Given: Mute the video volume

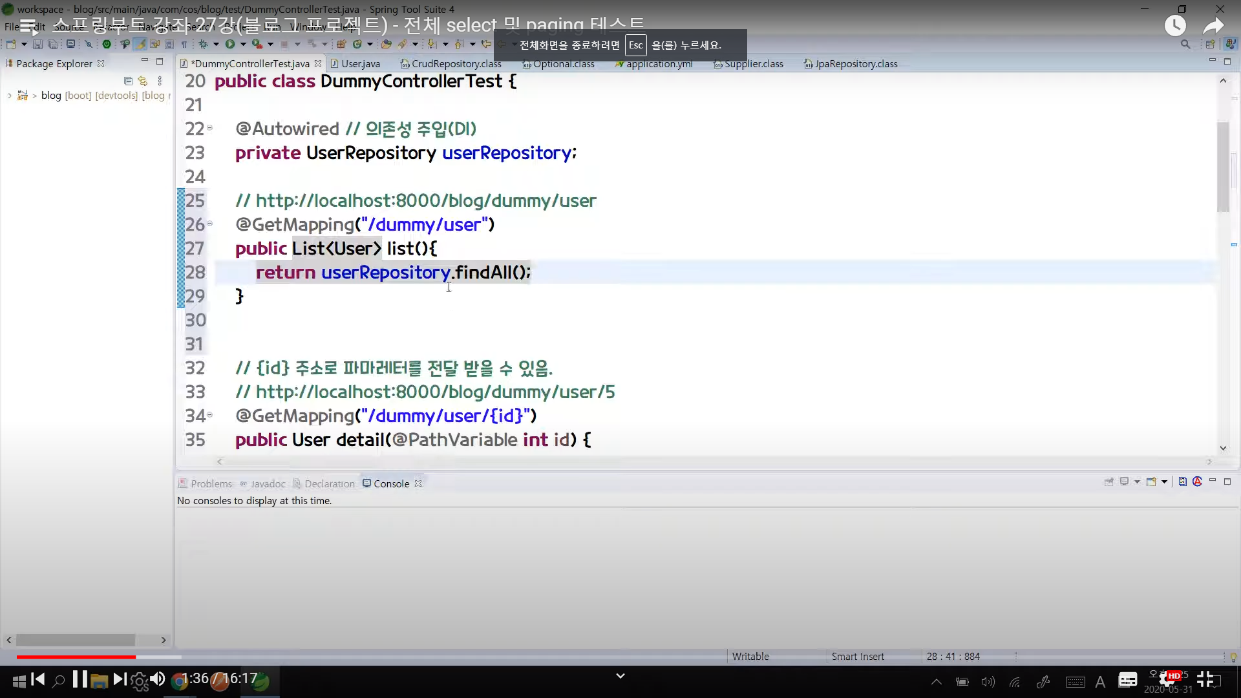Looking at the screenshot, I should [157, 679].
